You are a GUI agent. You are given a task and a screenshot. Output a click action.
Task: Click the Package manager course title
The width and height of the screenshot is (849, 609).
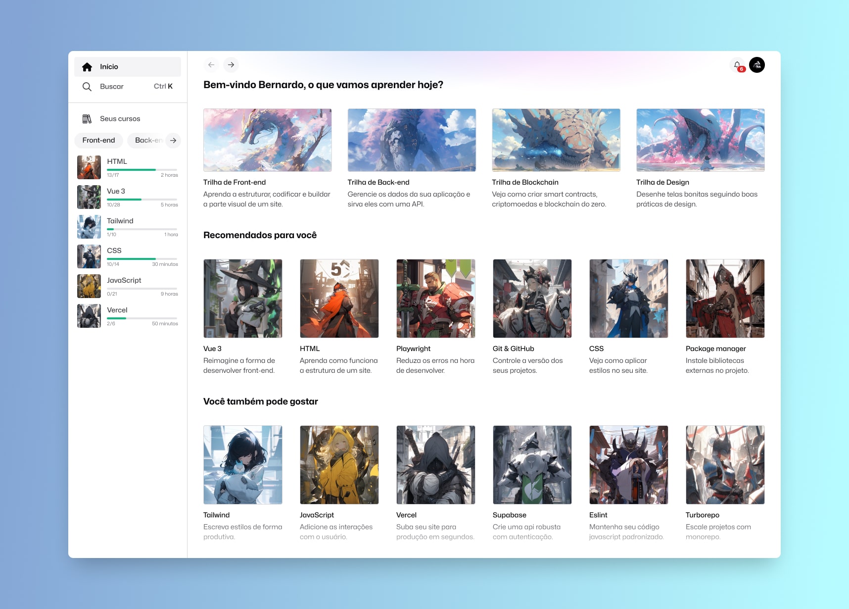click(x=716, y=349)
